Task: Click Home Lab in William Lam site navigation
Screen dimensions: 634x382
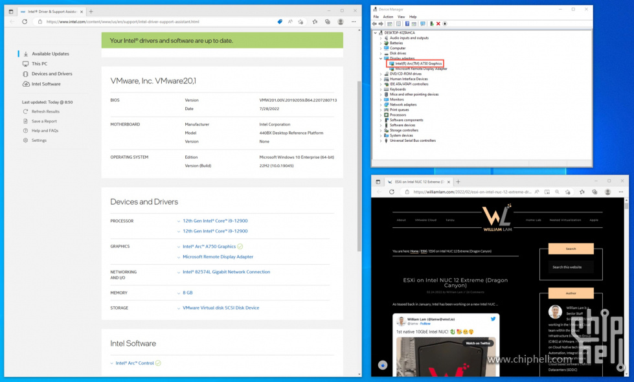Action: 534,220
